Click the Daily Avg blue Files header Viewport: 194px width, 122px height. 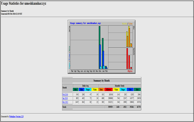click(81, 90)
